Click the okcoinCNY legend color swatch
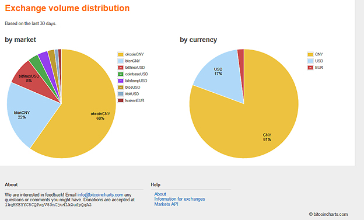 [x=121, y=54]
